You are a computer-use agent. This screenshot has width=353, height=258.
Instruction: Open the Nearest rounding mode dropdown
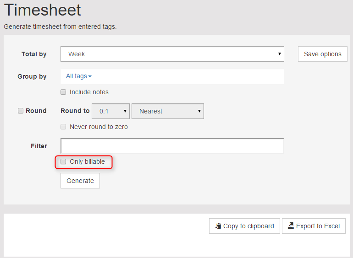[x=168, y=111]
